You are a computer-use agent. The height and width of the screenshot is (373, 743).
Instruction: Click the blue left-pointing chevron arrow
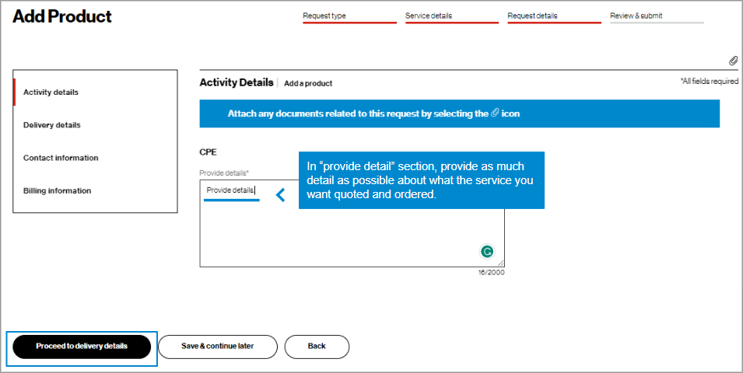click(281, 196)
